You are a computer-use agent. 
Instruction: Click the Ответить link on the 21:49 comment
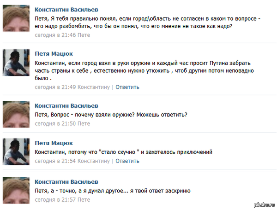pyautogui.click(x=127, y=87)
